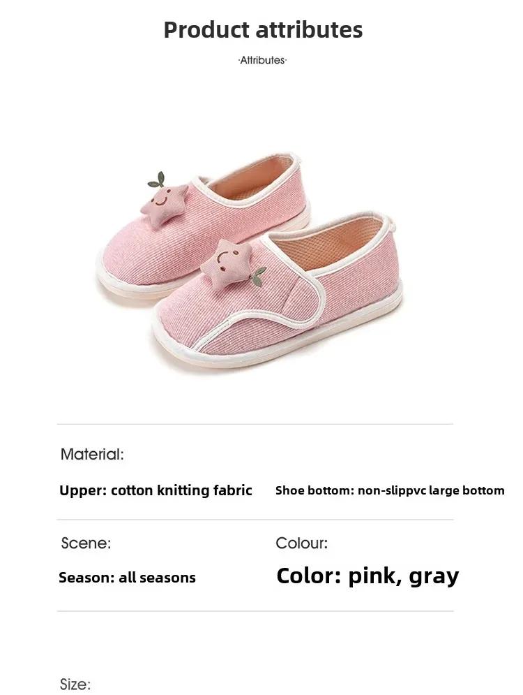The height and width of the screenshot is (695, 523).
Task: Click the 'Scene:' label
Action: point(86,543)
